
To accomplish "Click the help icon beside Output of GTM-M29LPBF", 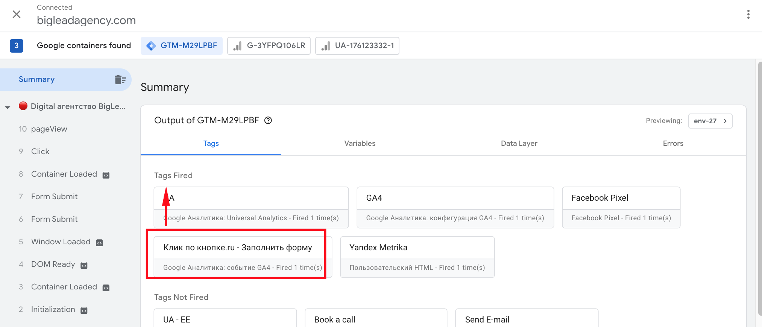I will pos(268,120).
